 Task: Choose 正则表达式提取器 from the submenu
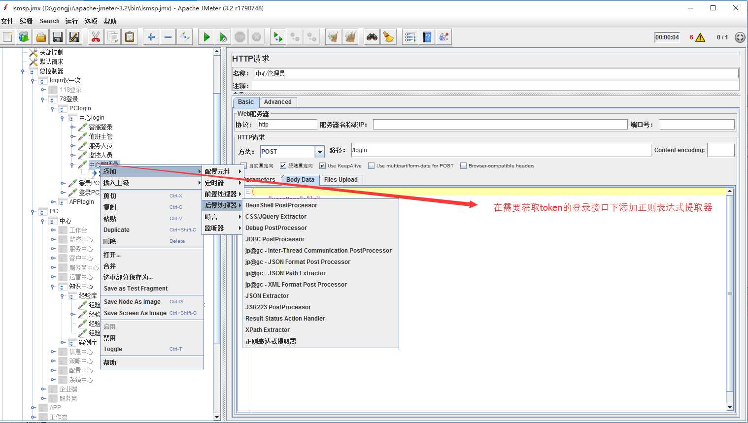pos(271,341)
